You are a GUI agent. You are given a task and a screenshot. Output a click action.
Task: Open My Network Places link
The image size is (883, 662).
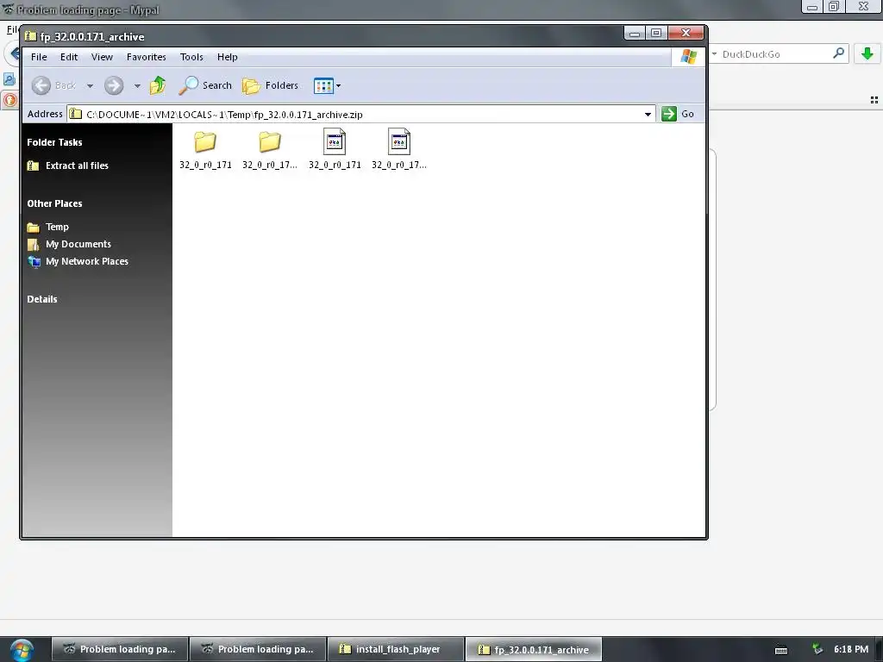coord(87,261)
